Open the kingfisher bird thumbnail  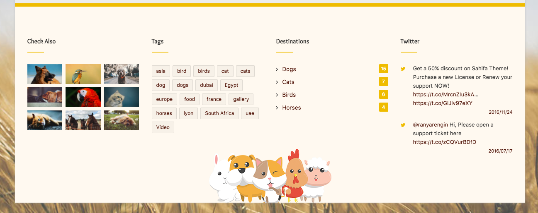pos(83,74)
